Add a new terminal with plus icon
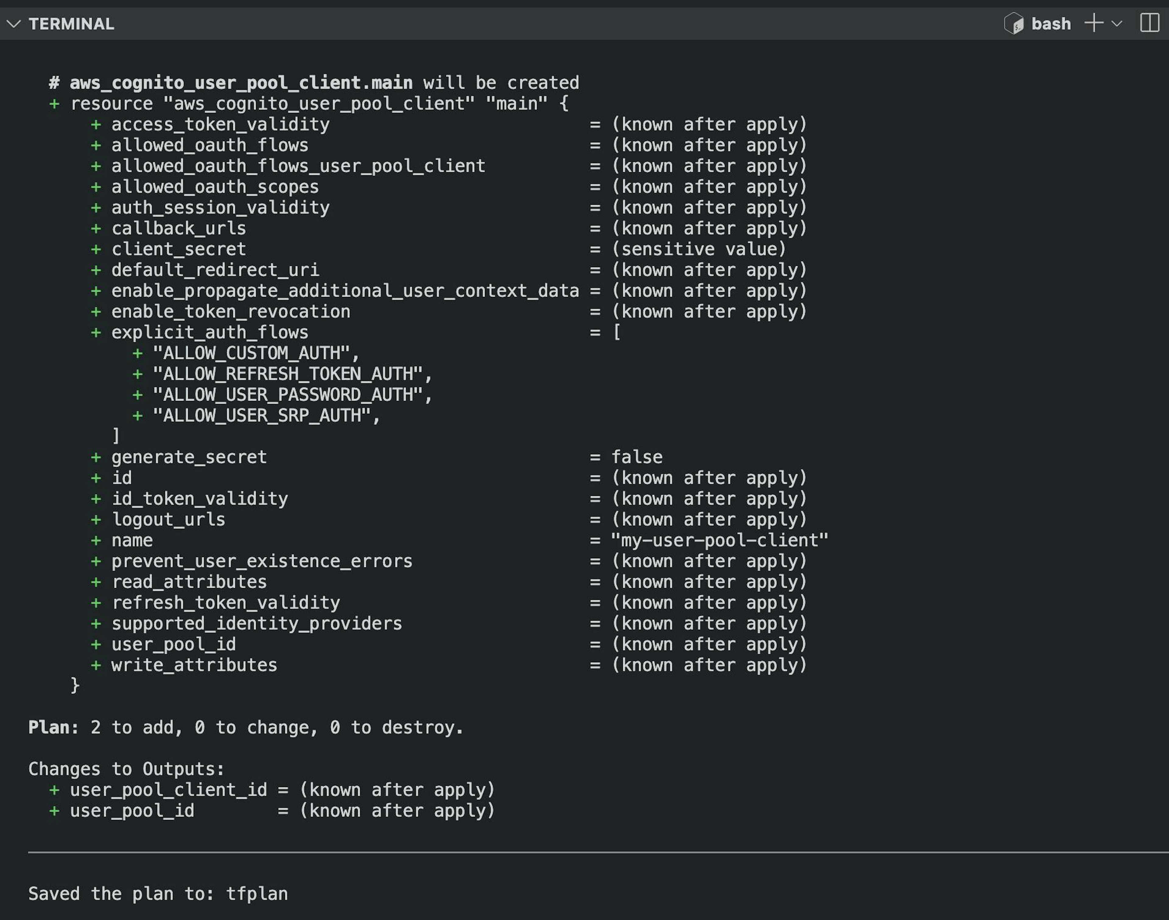Screen dimensions: 1169x920 [x=1094, y=23]
